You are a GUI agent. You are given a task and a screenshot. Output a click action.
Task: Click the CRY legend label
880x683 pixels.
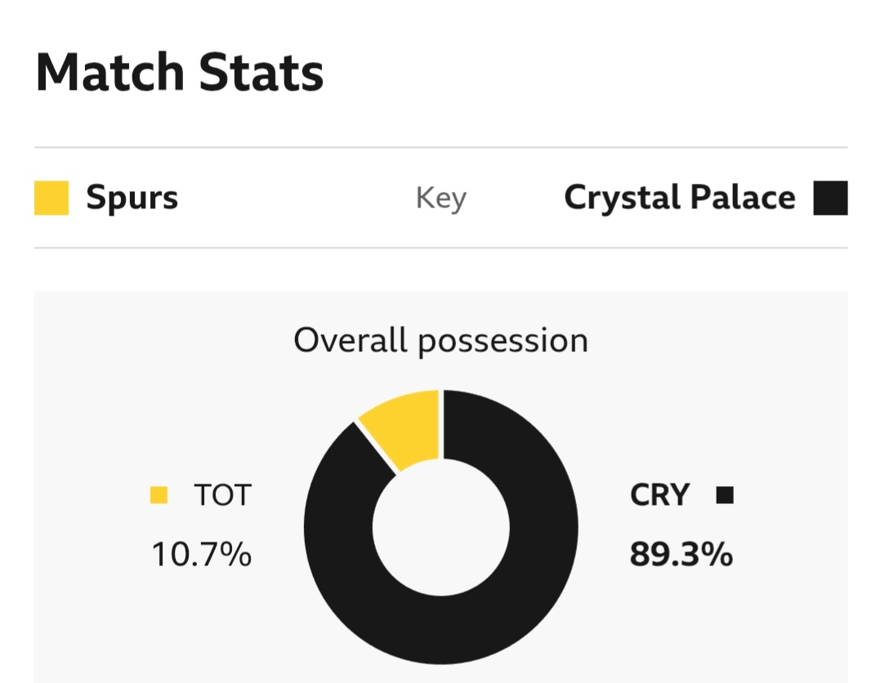(660, 495)
